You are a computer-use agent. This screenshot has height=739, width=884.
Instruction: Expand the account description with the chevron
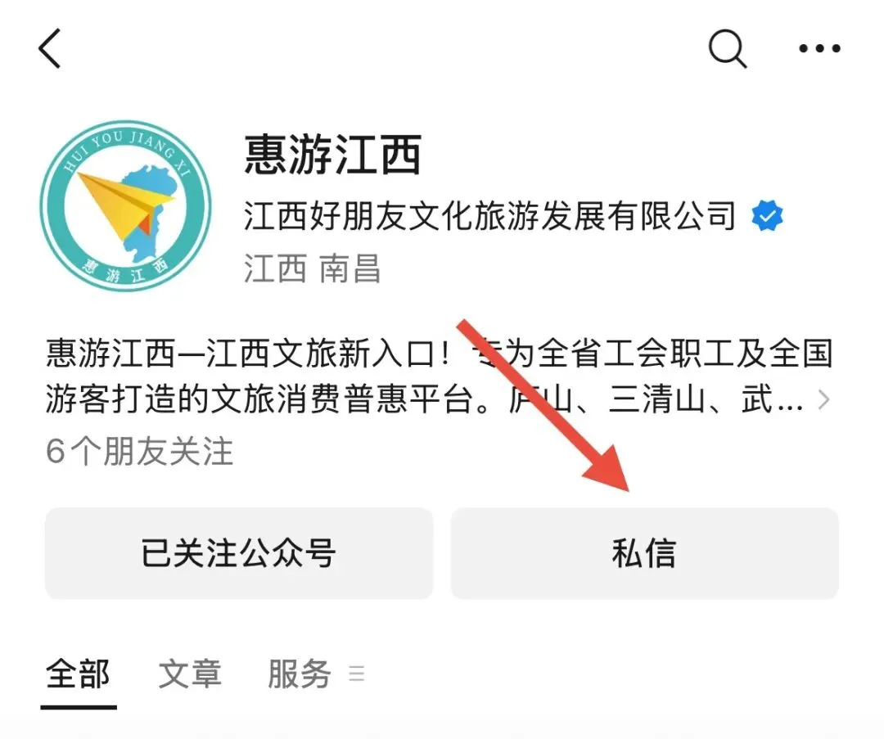pyautogui.click(x=823, y=399)
